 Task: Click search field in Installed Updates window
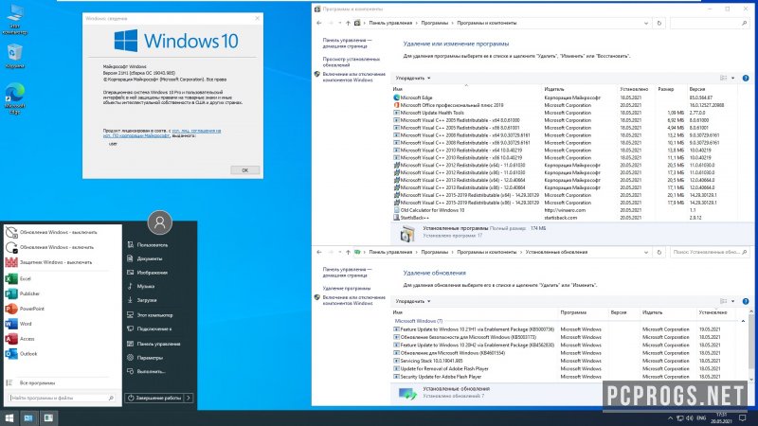tap(709, 252)
